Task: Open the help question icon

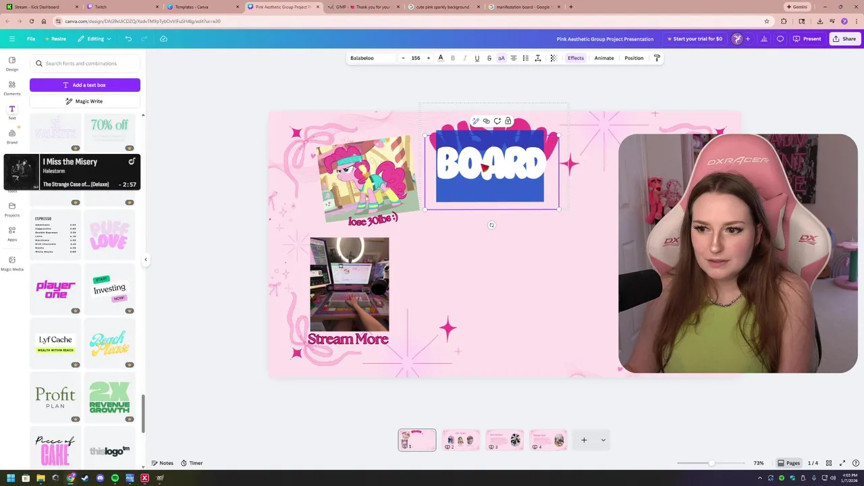Action: point(855,463)
